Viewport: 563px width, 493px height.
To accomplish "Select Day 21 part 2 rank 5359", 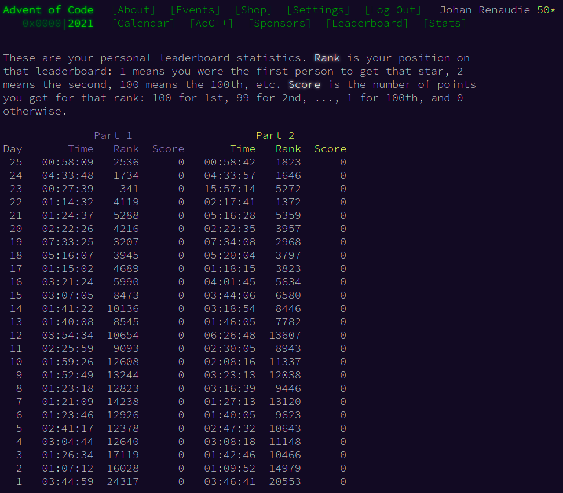I will [x=288, y=215].
